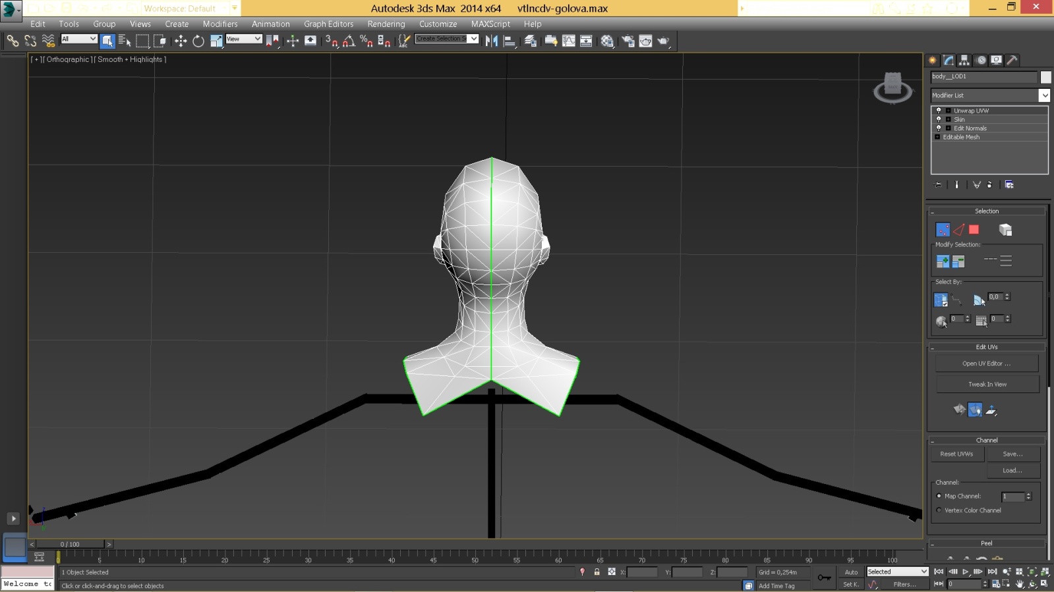Image resolution: width=1054 pixels, height=592 pixels.
Task: Activate the Select and Move tool
Action: [x=181, y=41]
